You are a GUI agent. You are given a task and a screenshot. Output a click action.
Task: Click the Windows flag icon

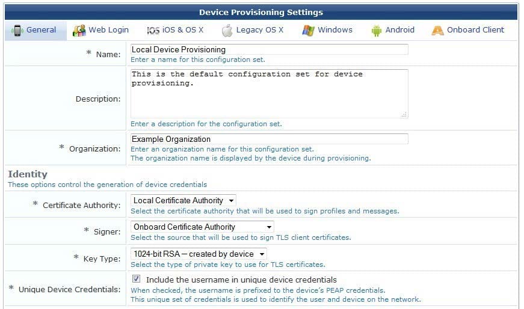click(308, 31)
